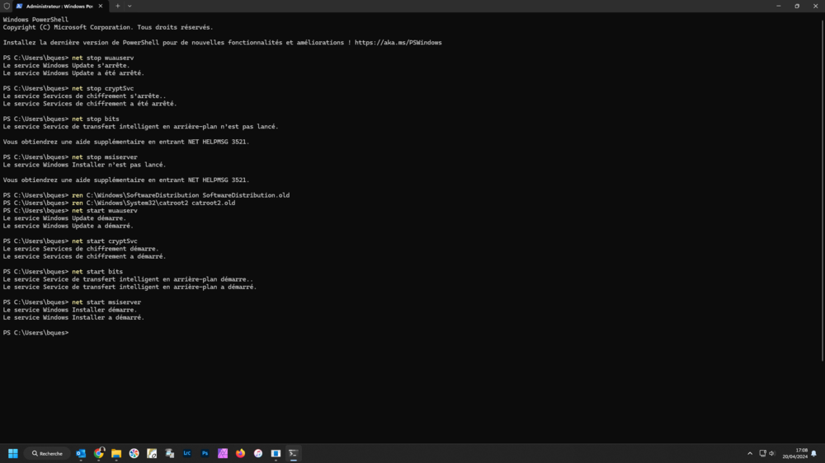
Task: Expand the new tab profile dropdown arrow
Action: [130, 7]
